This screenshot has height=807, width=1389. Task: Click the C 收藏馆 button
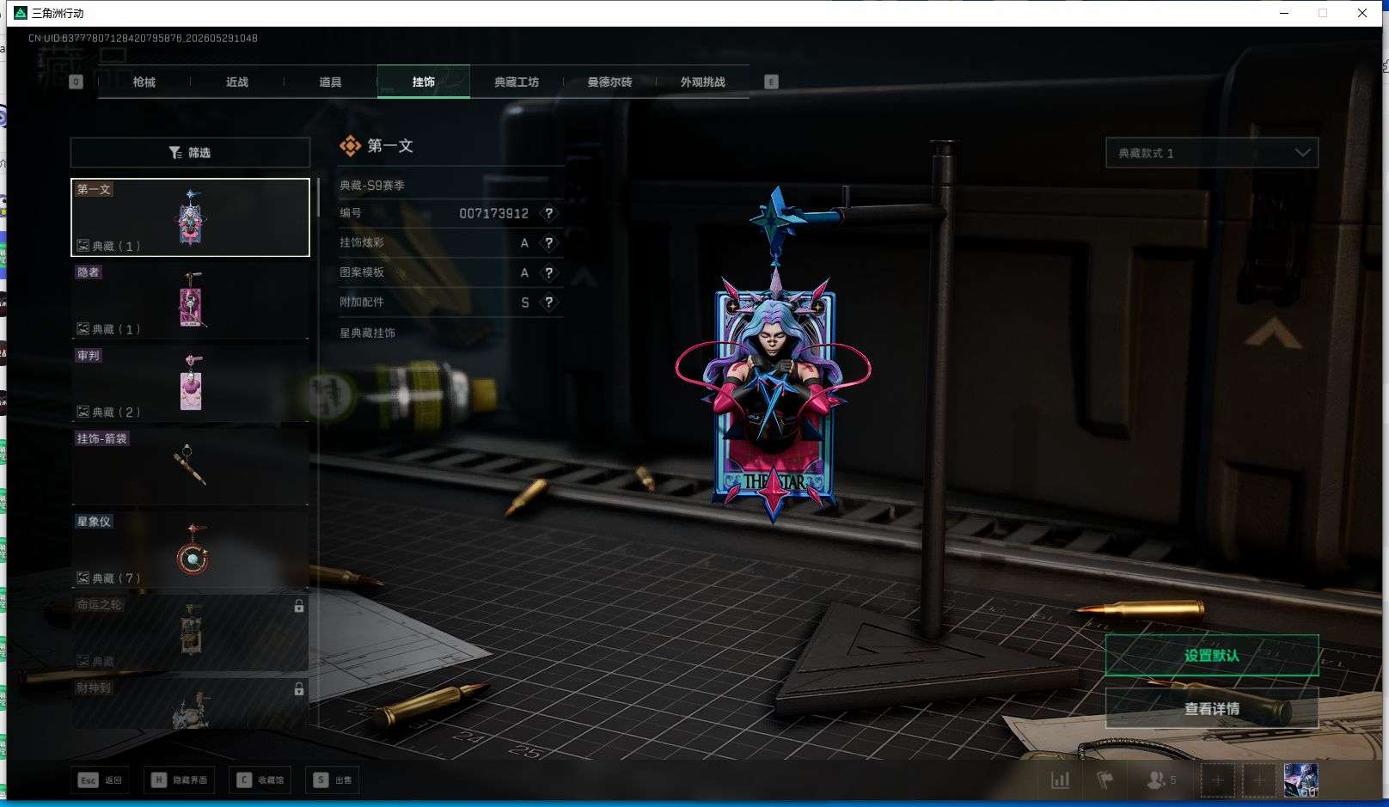[260, 780]
